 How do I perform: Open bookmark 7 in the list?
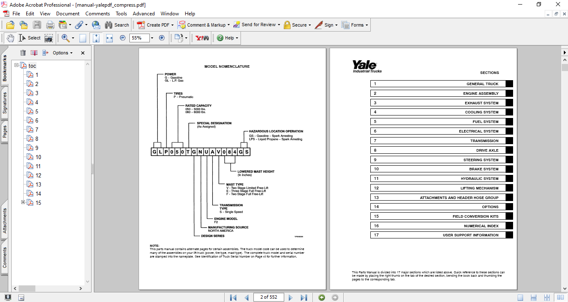37,130
